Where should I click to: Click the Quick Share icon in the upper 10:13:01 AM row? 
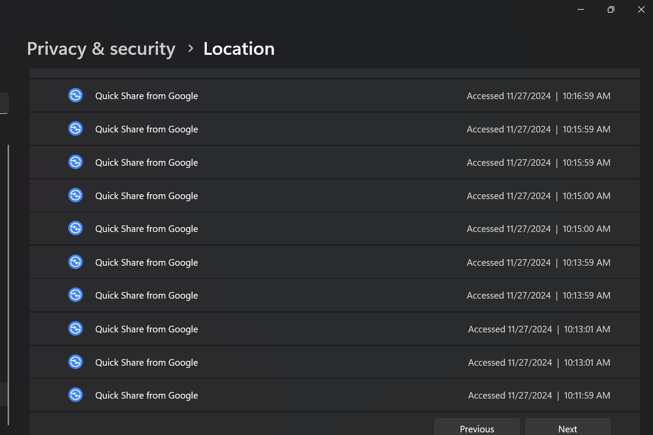76,328
